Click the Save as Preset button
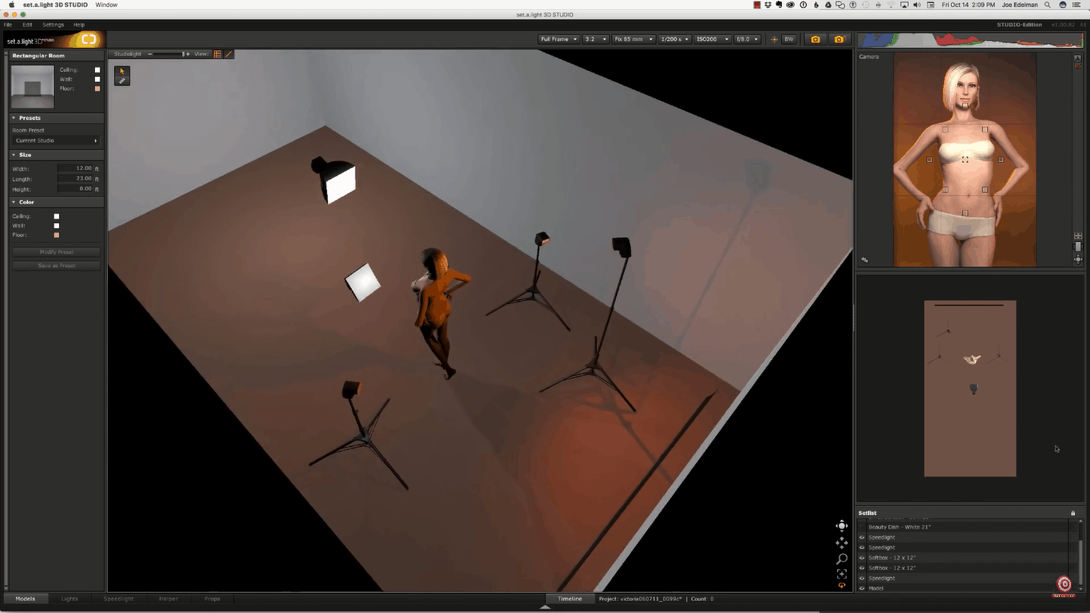The height and width of the screenshot is (613, 1090). pos(57,266)
